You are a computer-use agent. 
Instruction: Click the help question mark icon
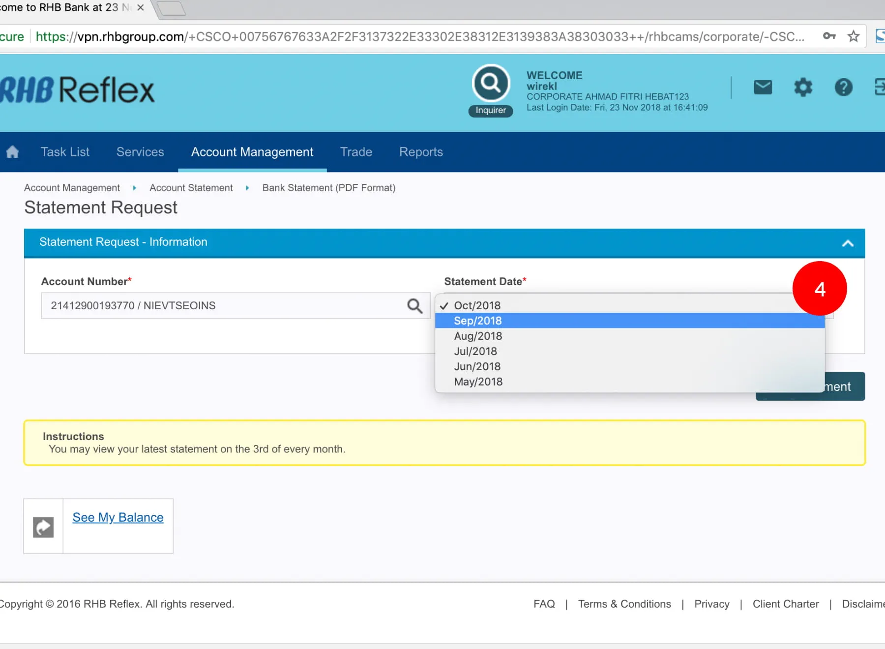tap(843, 88)
